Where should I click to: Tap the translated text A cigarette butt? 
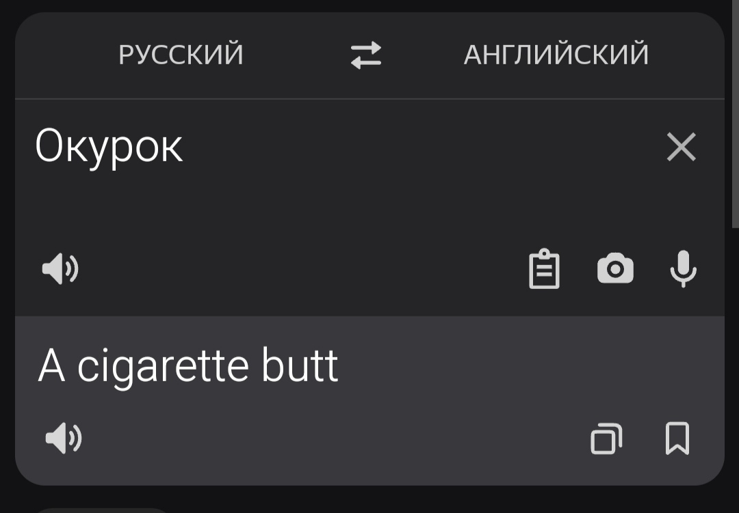188,367
